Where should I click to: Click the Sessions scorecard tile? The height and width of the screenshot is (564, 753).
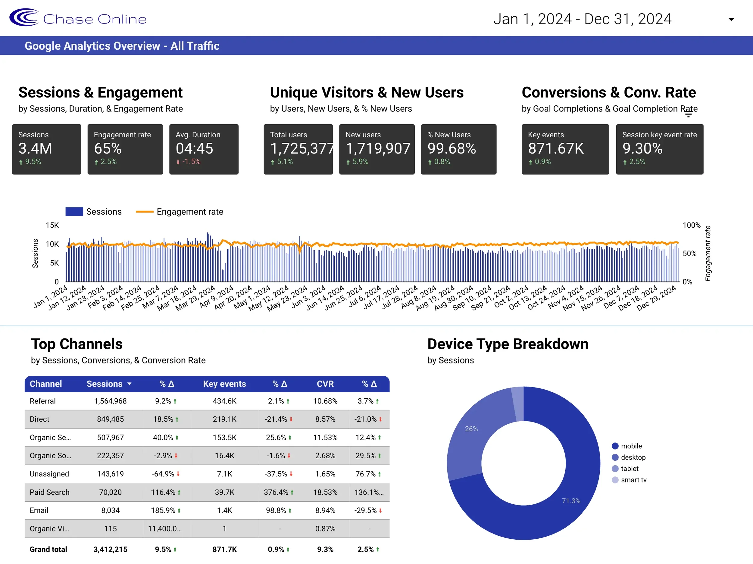point(47,149)
